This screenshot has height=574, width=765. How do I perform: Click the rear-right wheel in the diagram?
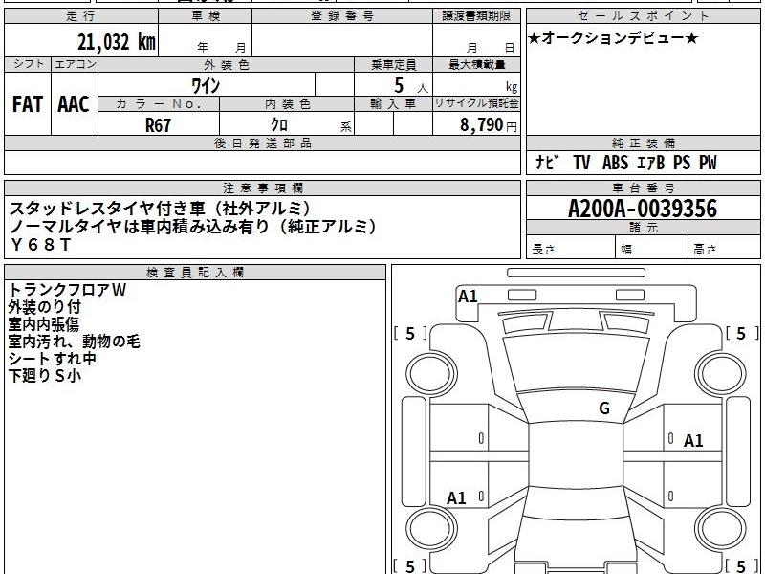click(x=720, y=529)
